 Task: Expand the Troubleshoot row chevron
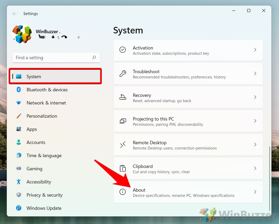tap(255, 73)
